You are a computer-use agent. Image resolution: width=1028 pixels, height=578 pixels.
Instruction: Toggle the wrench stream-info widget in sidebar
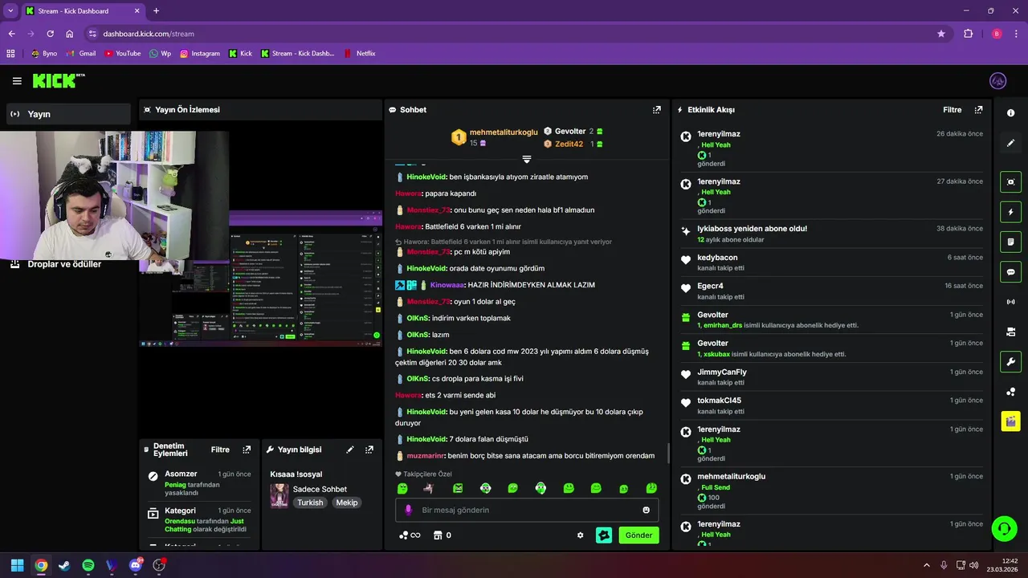[1010, 361]
